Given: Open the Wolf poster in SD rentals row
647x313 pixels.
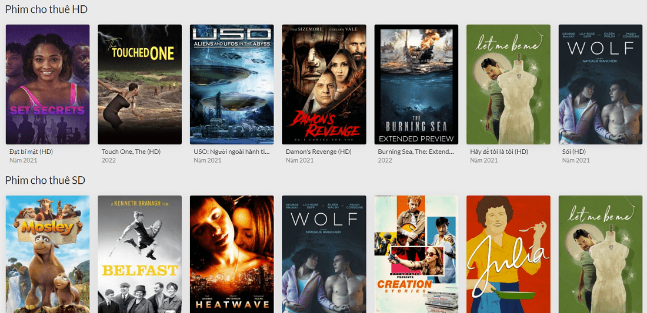Looking at the screenshot, I should pyautogui.click(x=324, y=254).
